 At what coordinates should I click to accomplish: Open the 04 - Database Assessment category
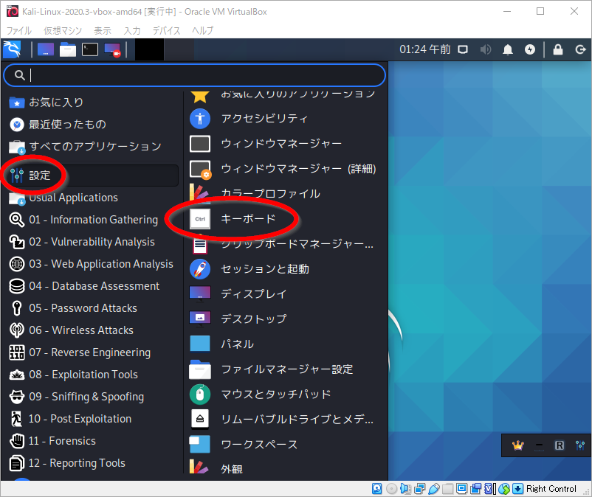(93, 286)
